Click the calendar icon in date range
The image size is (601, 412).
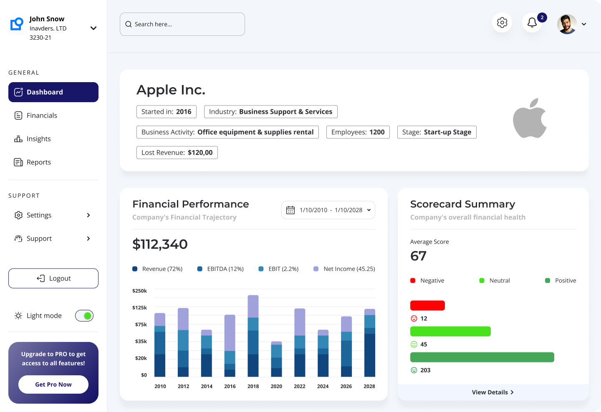pos(290,210)
